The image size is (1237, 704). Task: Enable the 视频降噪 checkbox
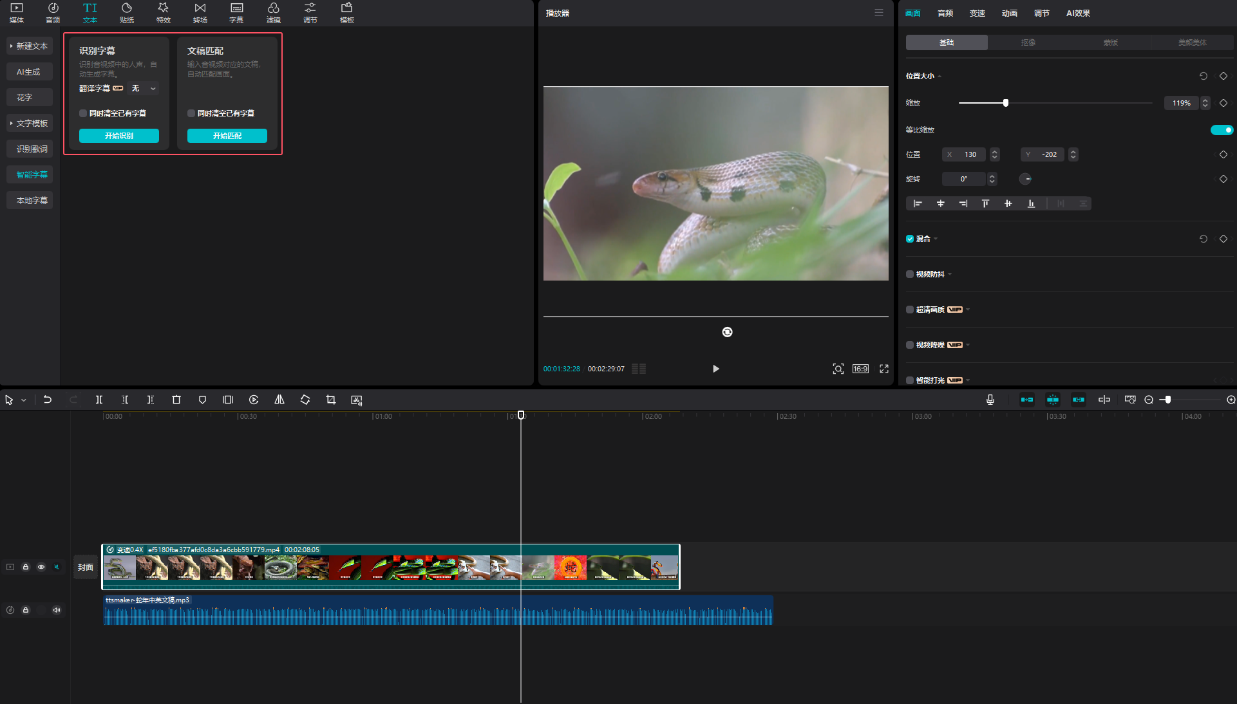[910, 345]
